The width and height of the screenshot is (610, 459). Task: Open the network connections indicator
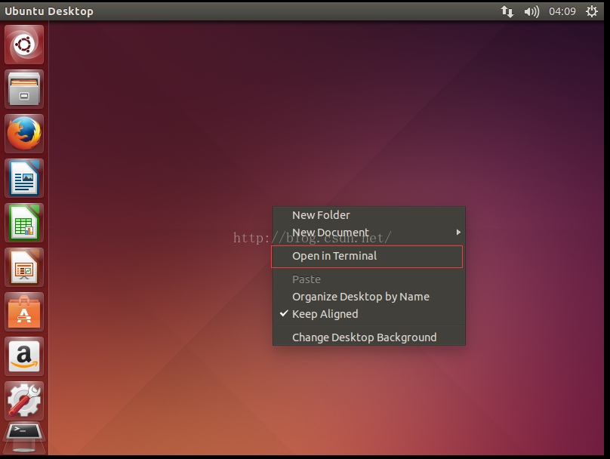(507, 11)
